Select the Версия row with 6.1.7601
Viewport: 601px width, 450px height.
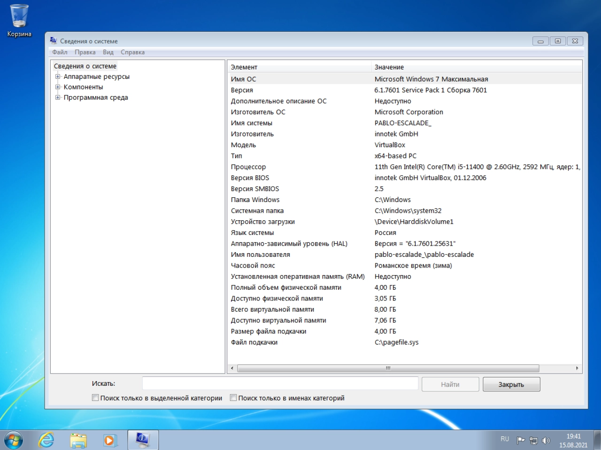point(405,90)
